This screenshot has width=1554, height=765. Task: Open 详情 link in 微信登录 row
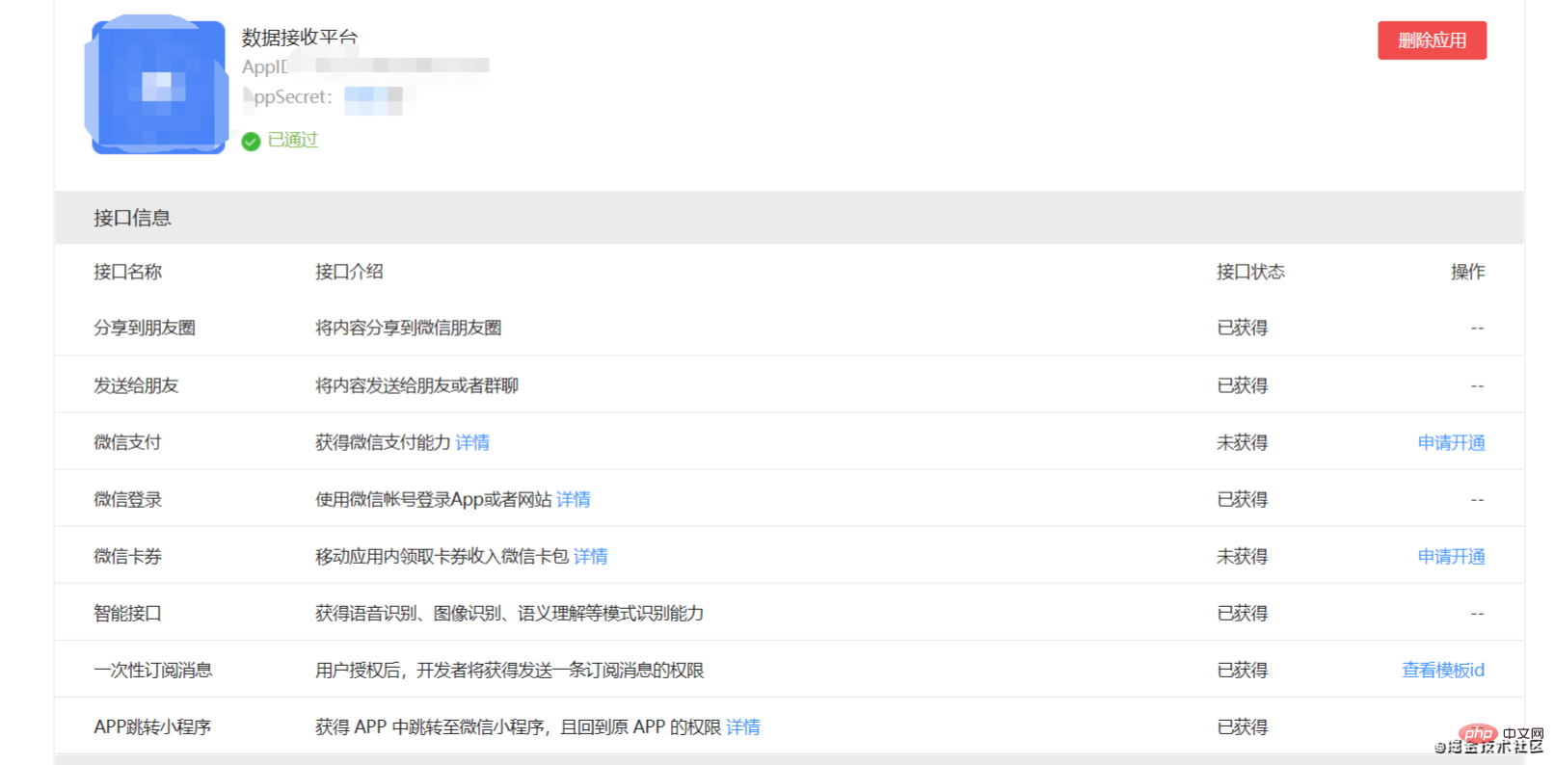pos(574,499)
